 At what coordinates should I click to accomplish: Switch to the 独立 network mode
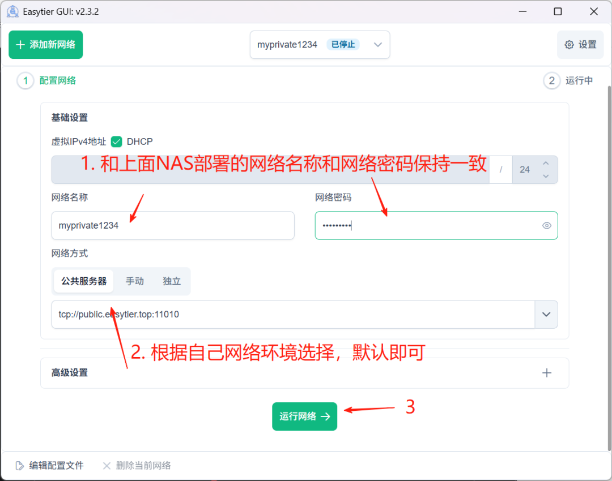tap(172, 281)
